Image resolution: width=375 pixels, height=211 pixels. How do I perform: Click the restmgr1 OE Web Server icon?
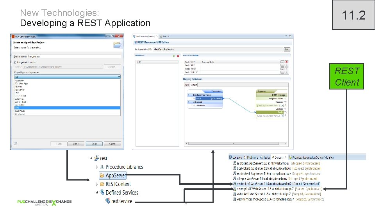235,189
